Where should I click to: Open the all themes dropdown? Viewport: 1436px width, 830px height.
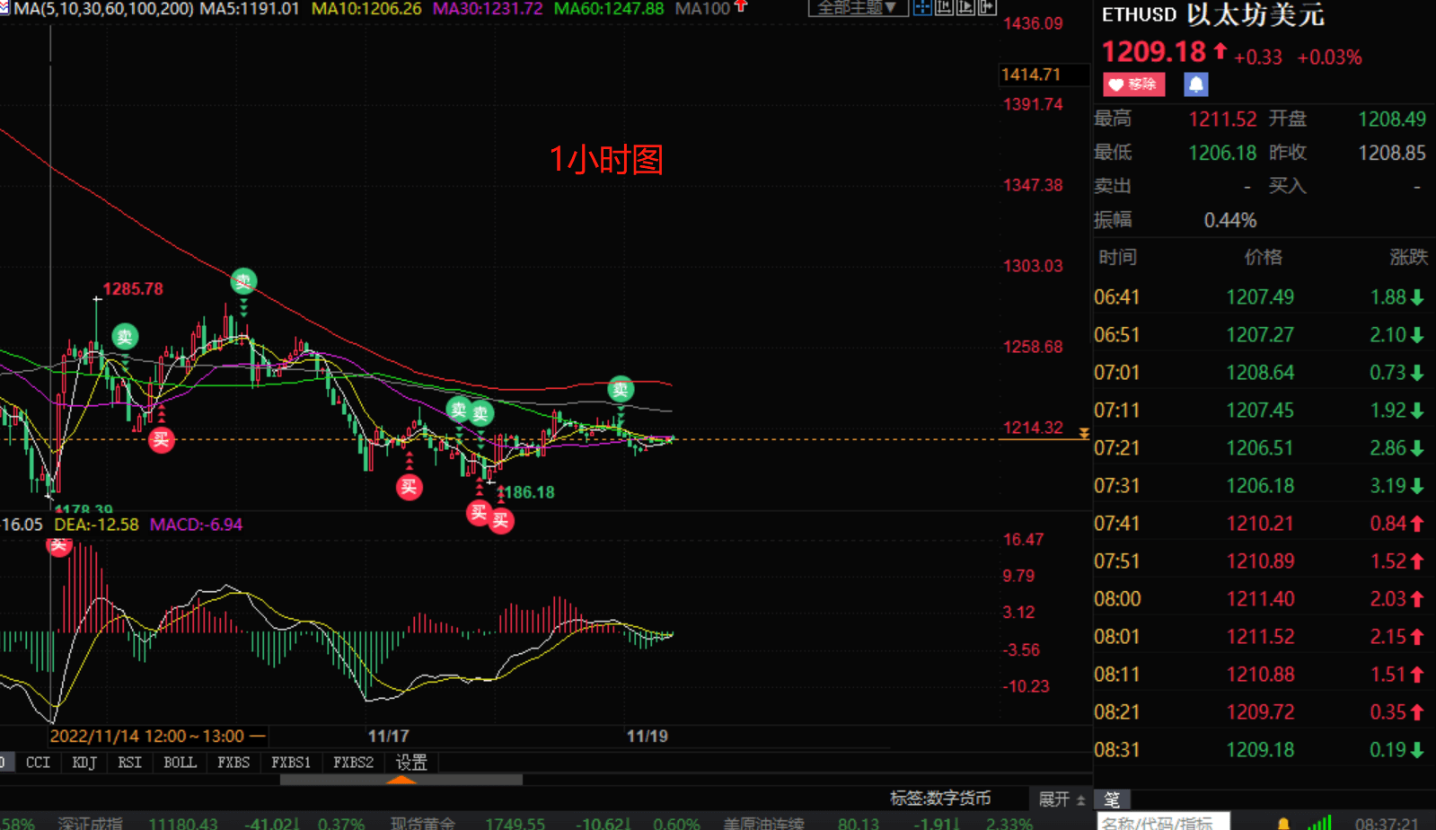point(857,8)
